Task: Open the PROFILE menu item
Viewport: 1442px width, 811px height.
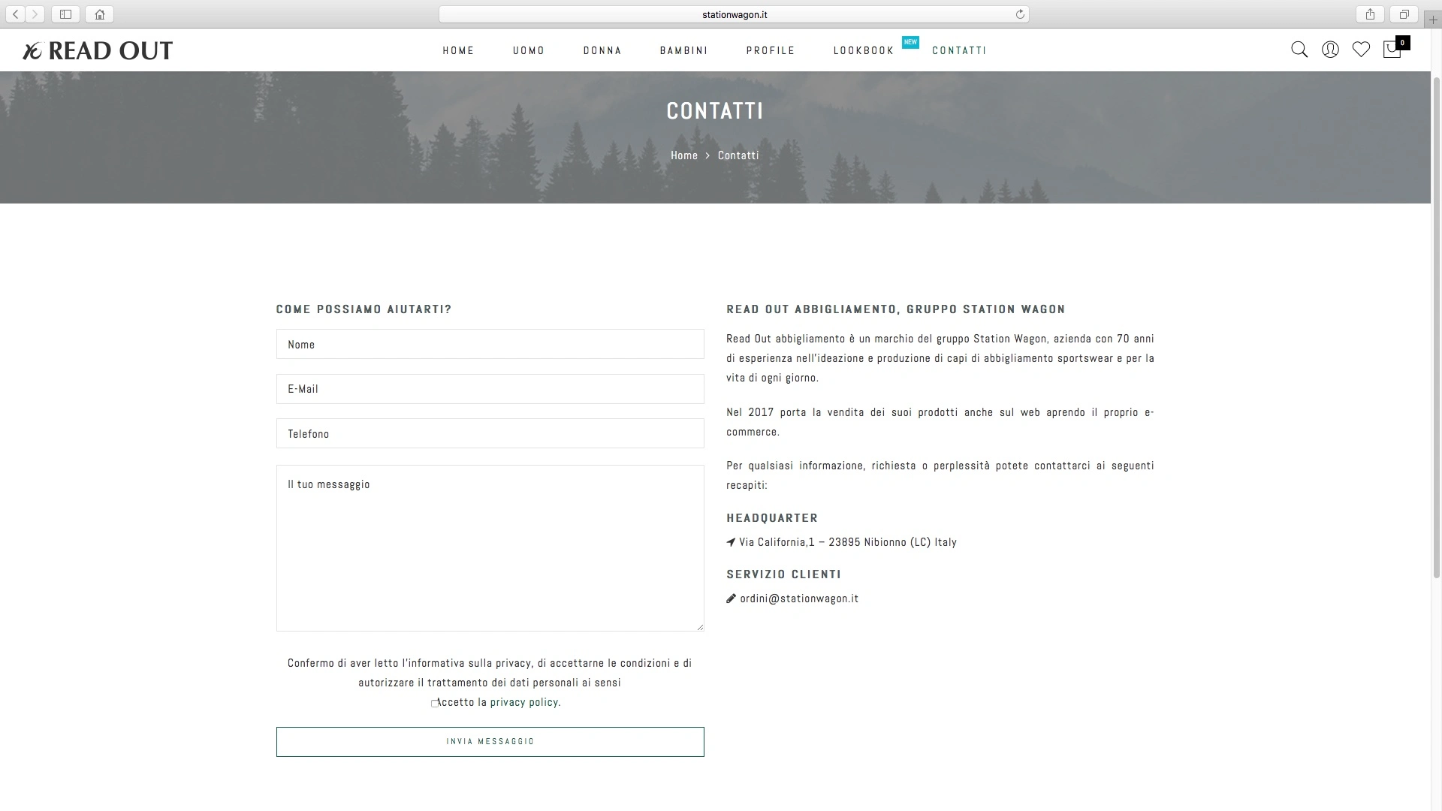Action: coord(771,50)
